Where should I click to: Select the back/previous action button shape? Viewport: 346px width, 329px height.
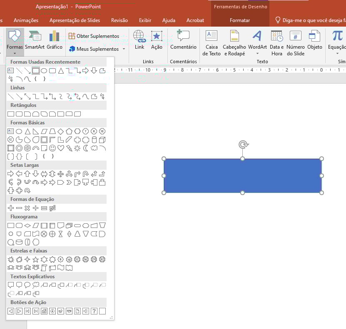click(x=10, y=311)
